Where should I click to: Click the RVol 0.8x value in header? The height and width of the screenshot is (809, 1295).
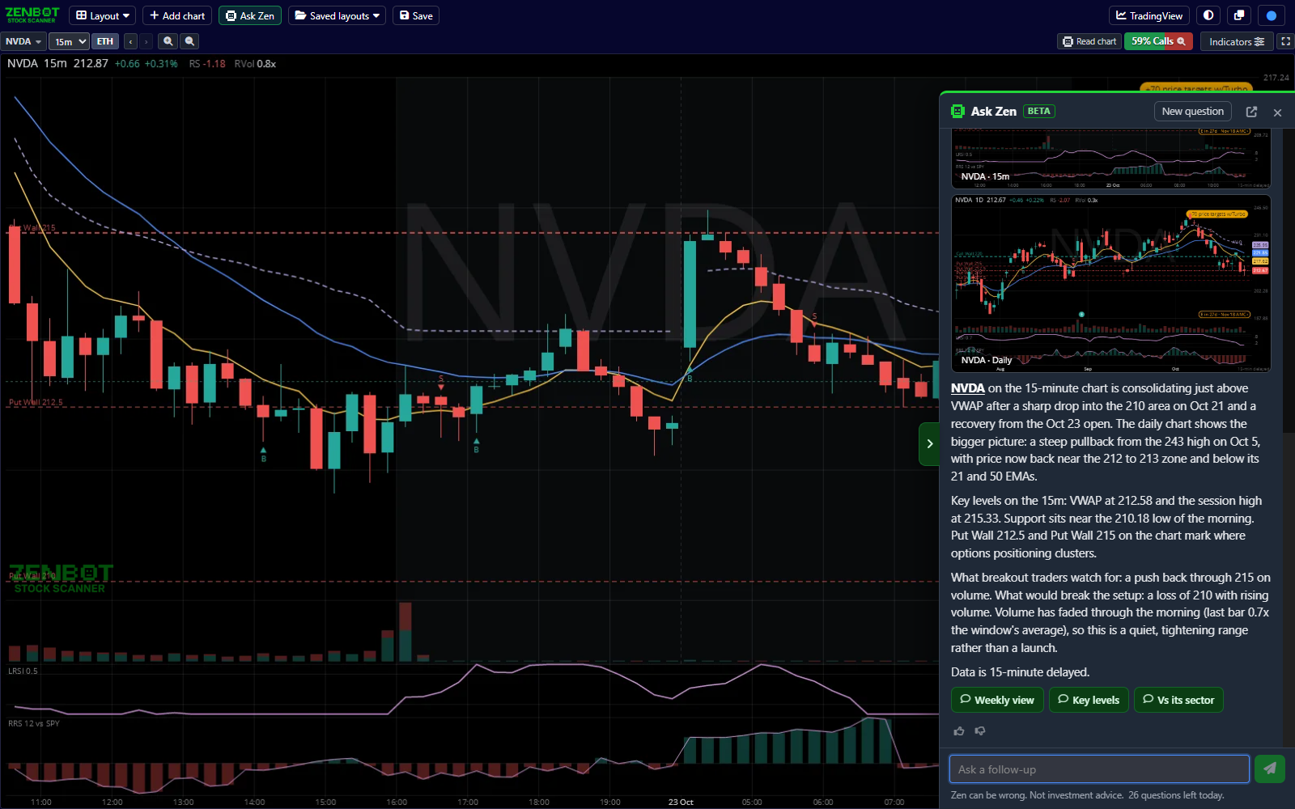point(255,64)
